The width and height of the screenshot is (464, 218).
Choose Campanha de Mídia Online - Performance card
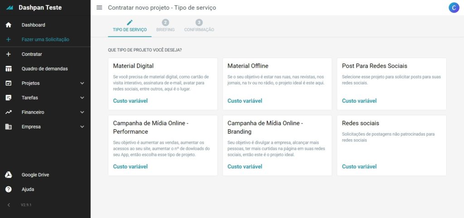coord(163,145)
